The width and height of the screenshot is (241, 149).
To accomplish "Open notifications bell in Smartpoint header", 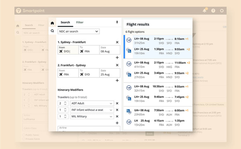I will point(204,10).
